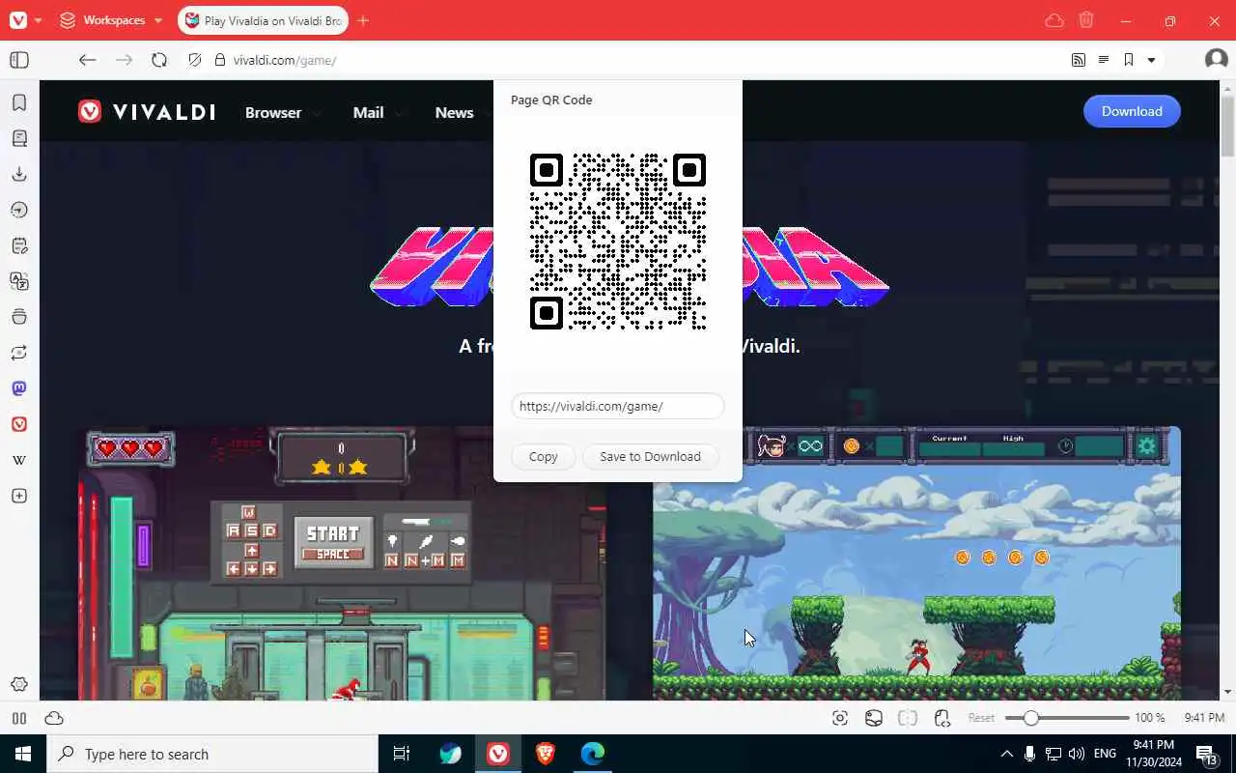Click the QR code image
The width and height of the screenshot is (1236, 773).
pyautogui.click(x=618, y=242)
